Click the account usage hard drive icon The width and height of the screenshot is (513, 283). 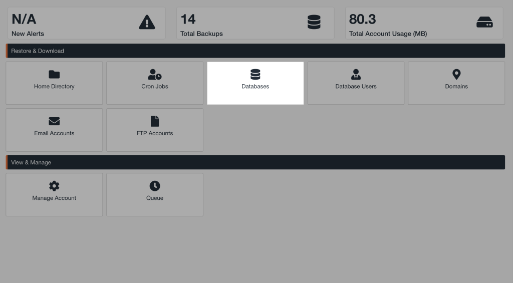pyautogui.click(x=484, y=22)
